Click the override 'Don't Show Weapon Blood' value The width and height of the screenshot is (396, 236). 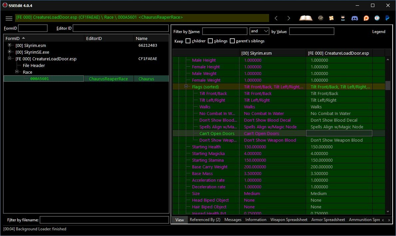336,140
